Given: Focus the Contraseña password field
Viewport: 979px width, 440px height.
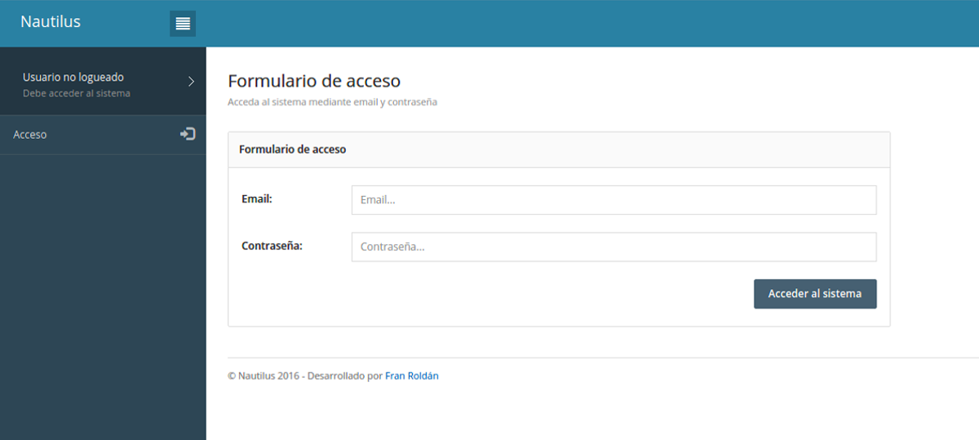Looking at the screenshot, I should (x=614, y=247).
